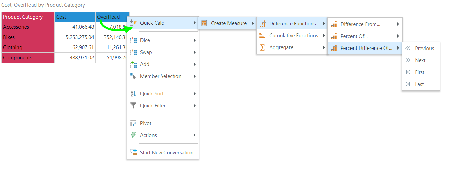Expand the Actions submenu arrow
Viewport: 457px width, 178px height.
coord(195,135)
